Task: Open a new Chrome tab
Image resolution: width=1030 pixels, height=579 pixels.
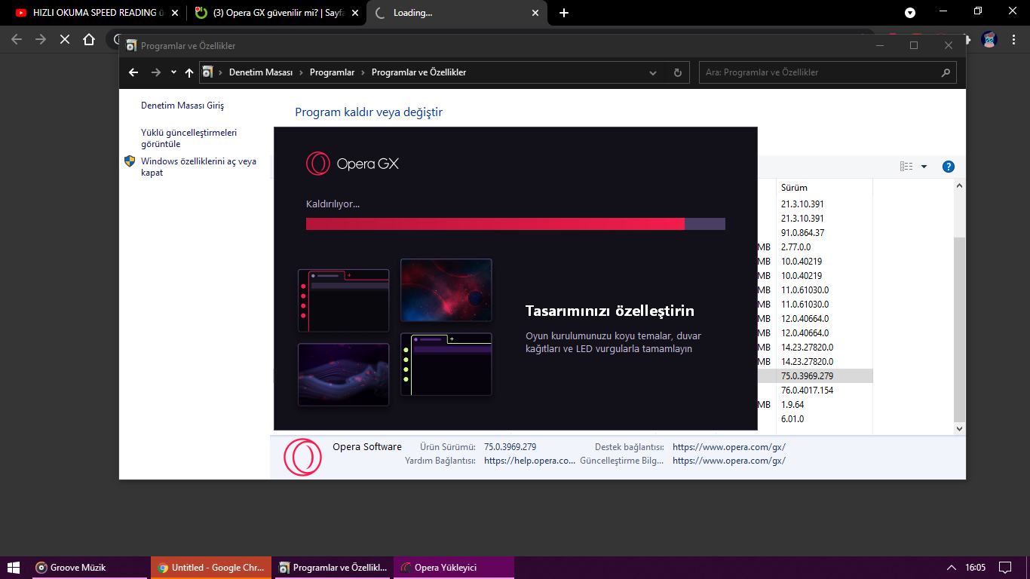Action: 564,13
